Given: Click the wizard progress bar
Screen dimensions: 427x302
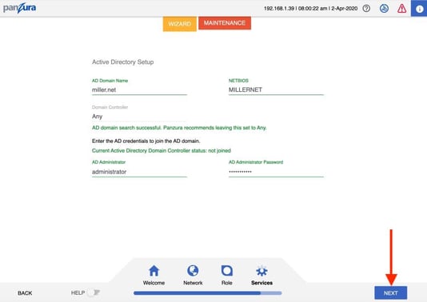Looking at the screenshot, I should coord(208,293).
